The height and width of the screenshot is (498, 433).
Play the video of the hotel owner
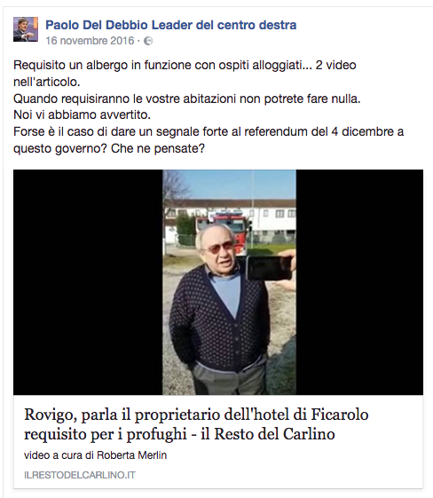click(229, 282)
